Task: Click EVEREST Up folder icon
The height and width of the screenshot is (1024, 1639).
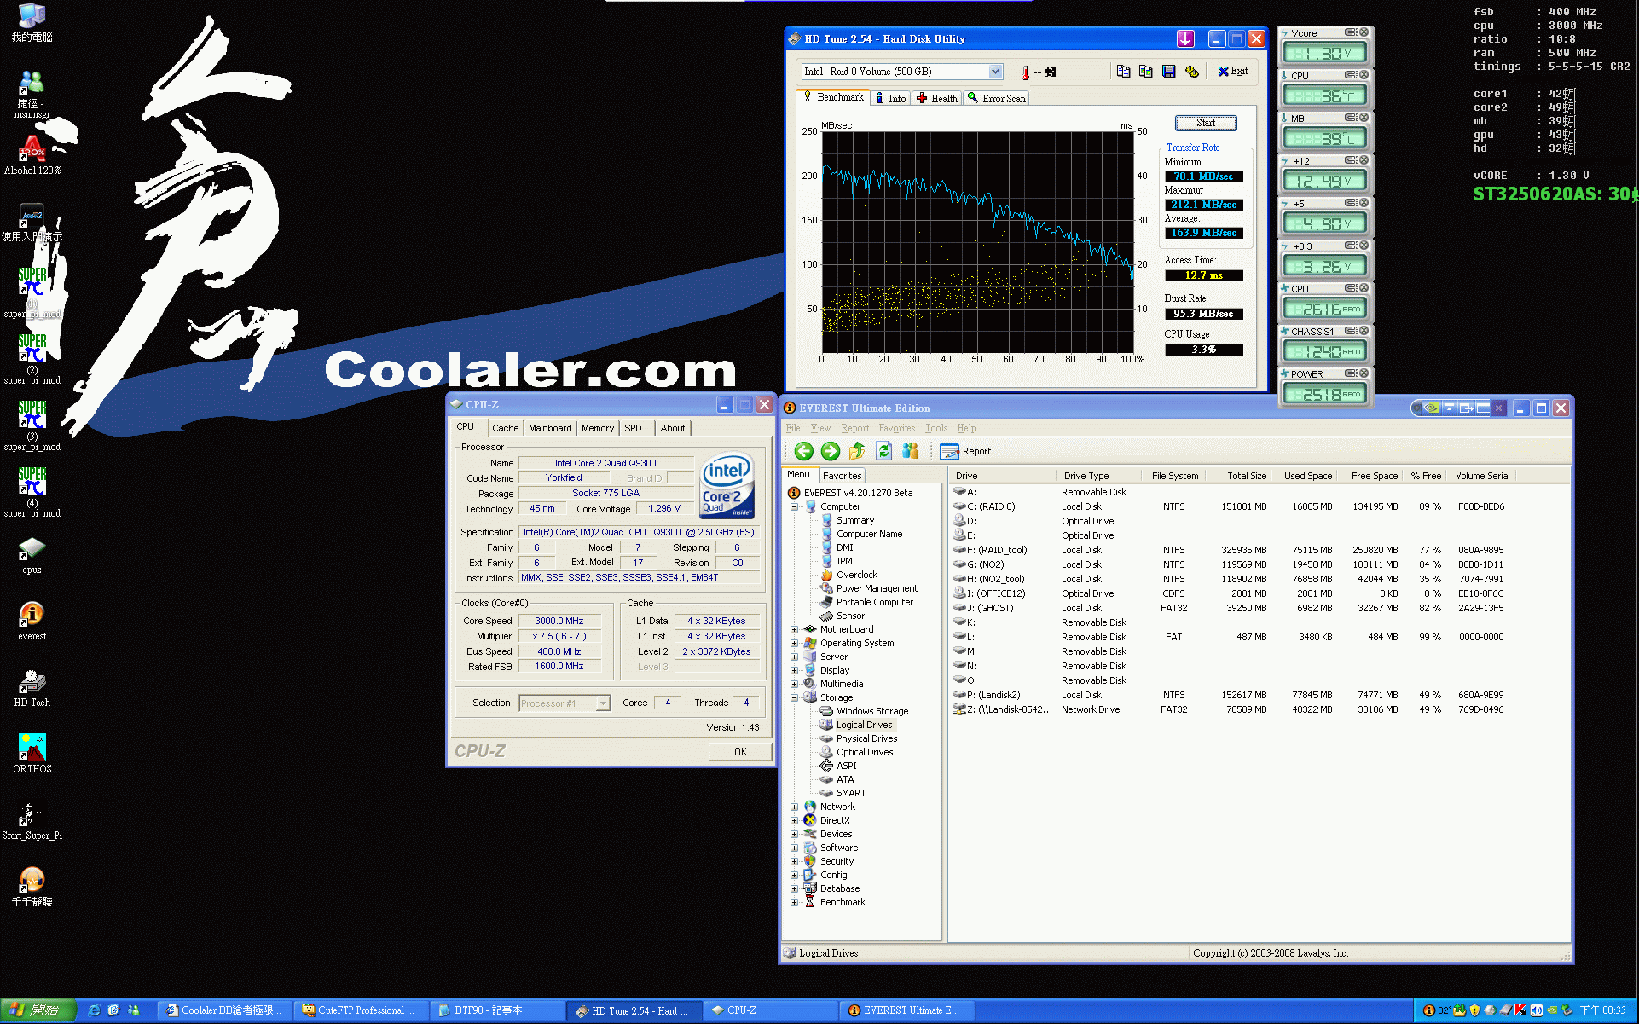Action: tap(857, 451)
